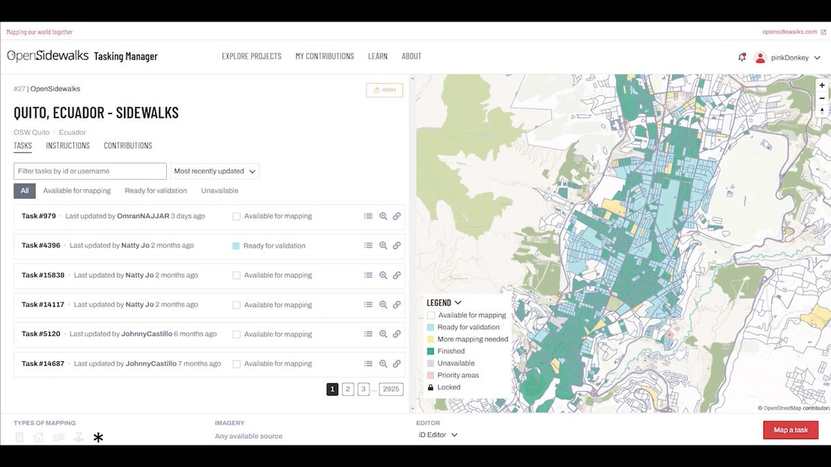Click the map zoom in icon
The width and height of the screenshot is (831, 467).
(821, 84)
